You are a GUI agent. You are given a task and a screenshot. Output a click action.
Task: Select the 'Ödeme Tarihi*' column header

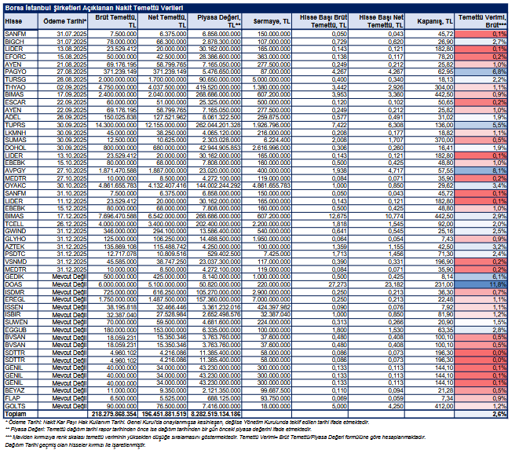(x=64, y=21)
